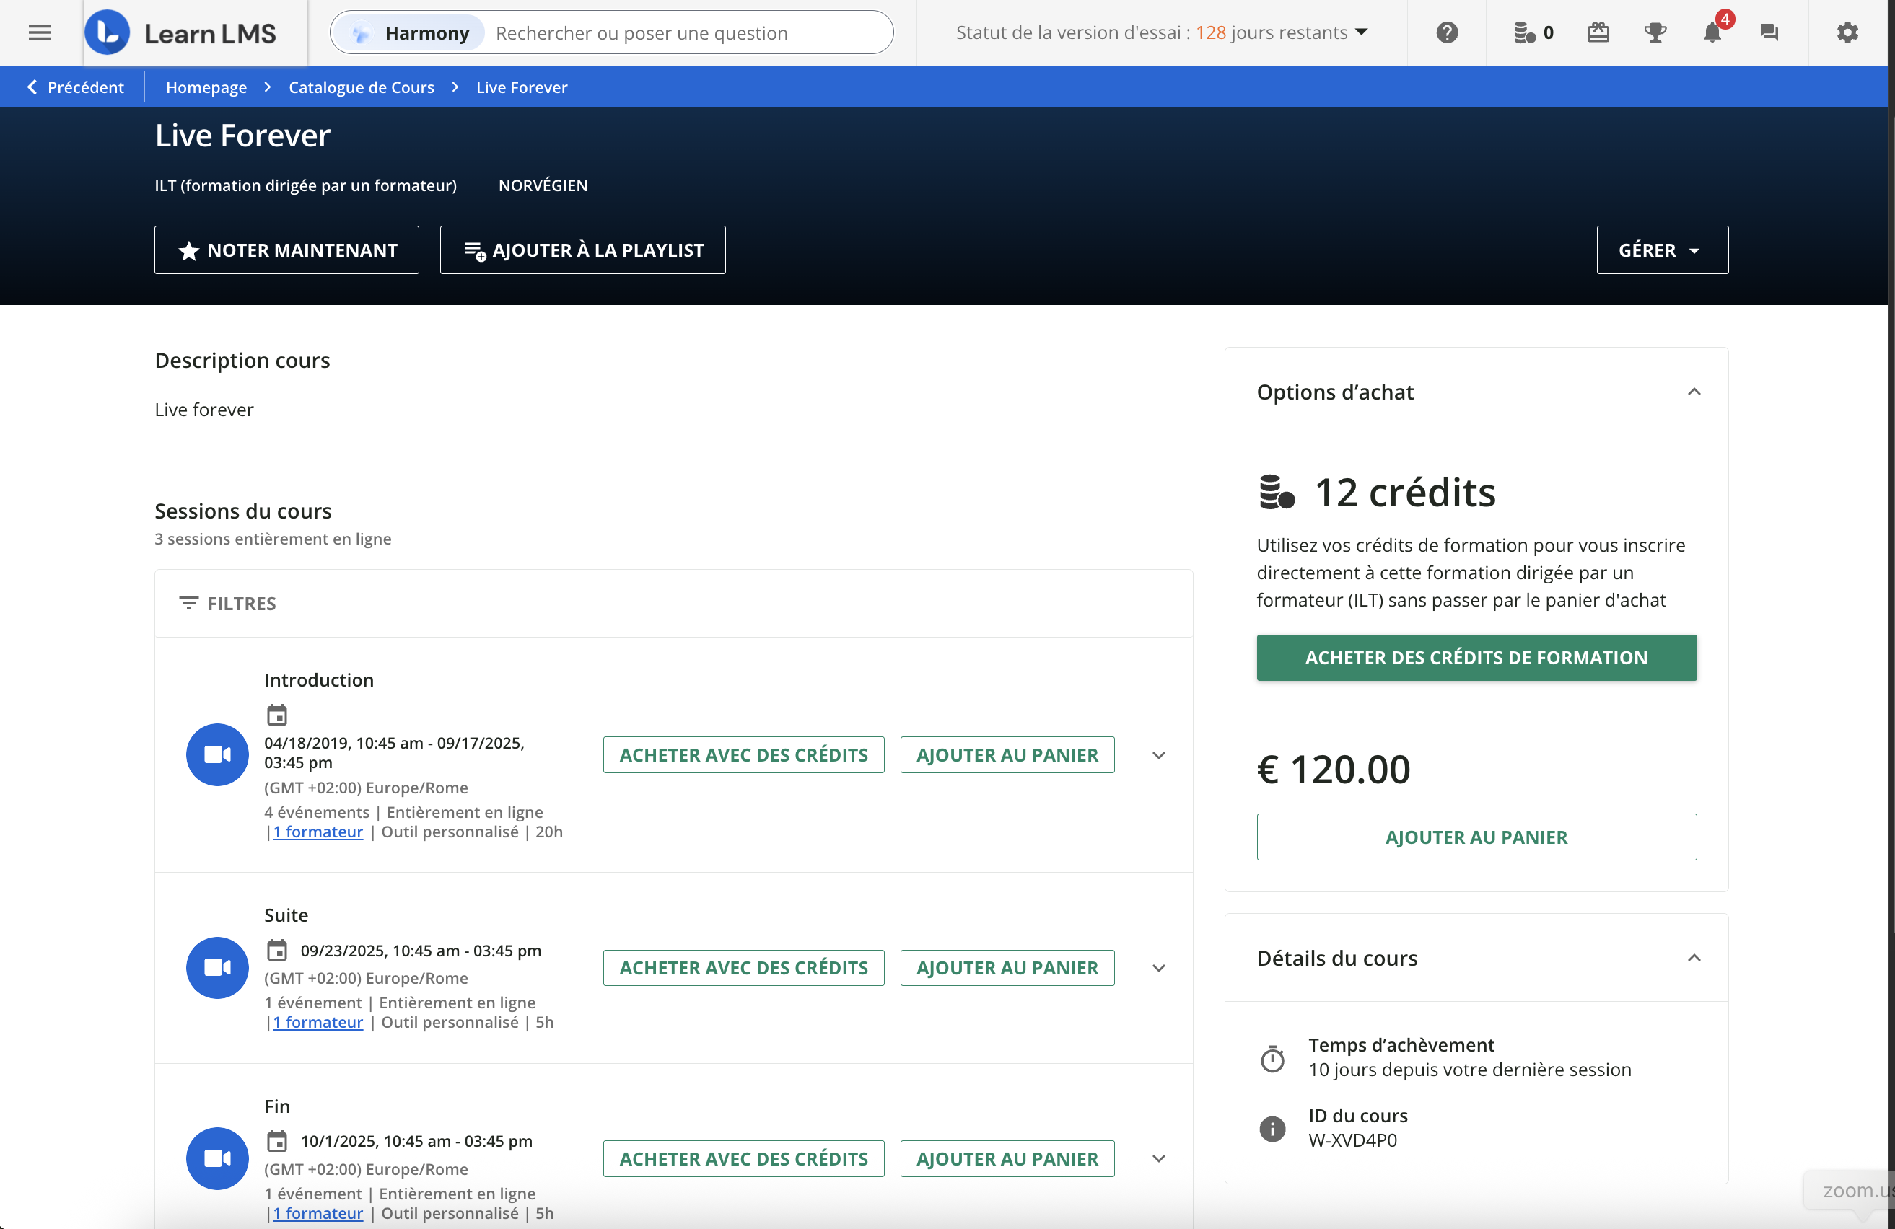The height and width of the screenshot is (1229, 1895).
Task: Click Acheter des crédits de formation
Action: pos(1476,658)
